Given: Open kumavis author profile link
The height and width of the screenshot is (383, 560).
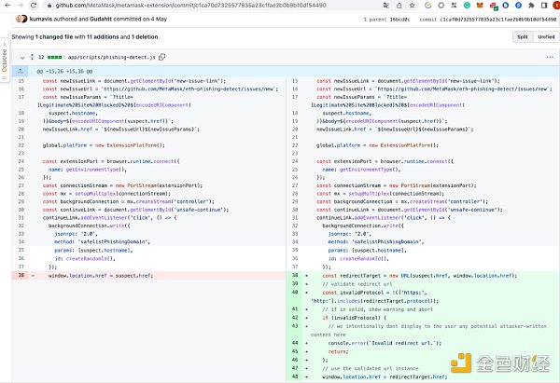Looking at the screenshot, I should (x=40, y=19).
